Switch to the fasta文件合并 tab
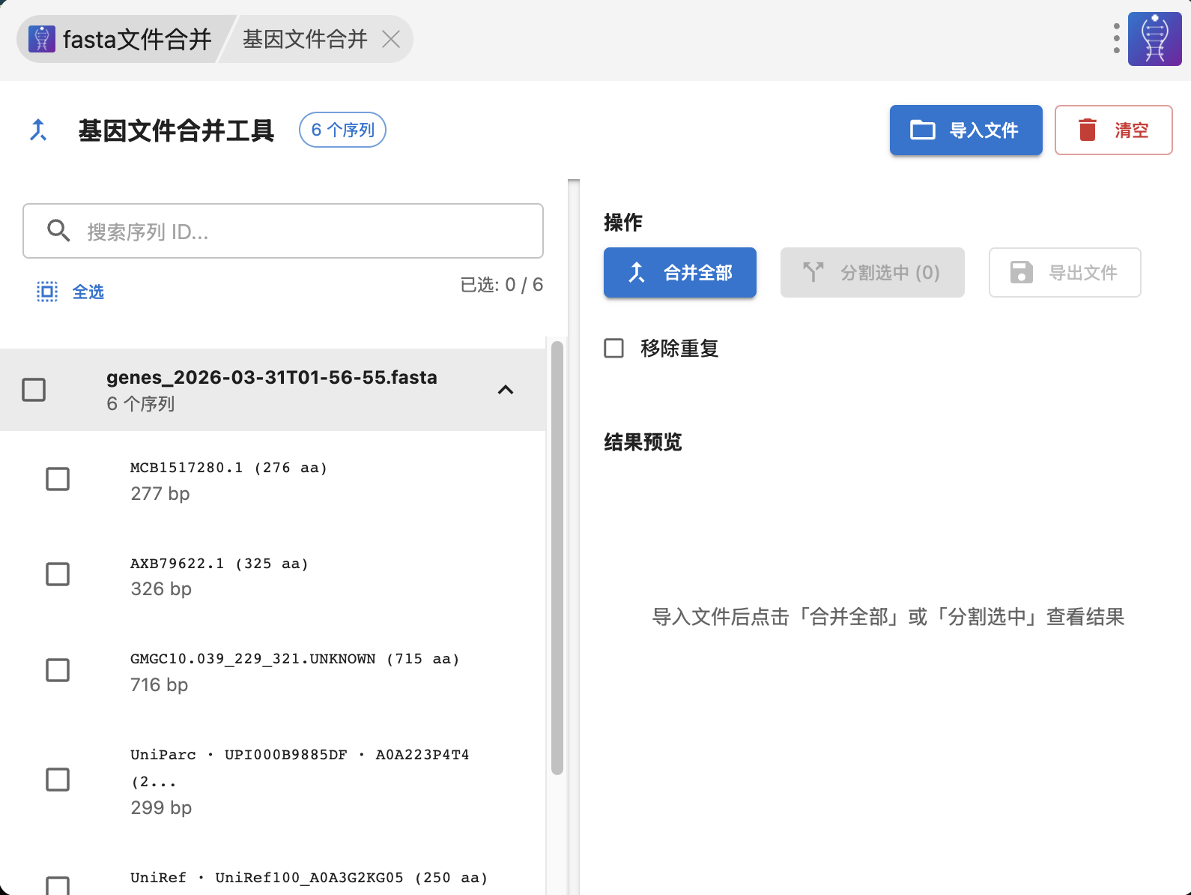 point(121,39)
